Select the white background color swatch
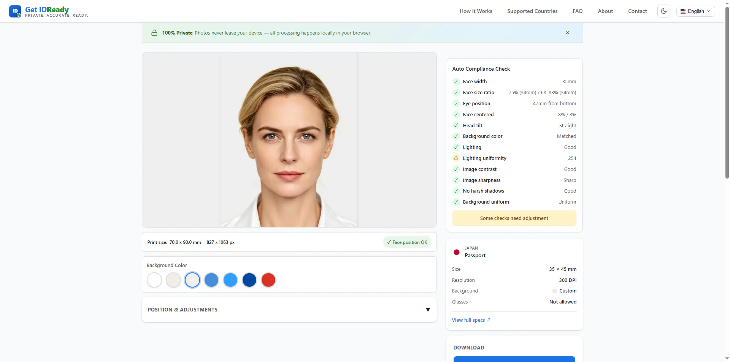The width and height of the screenshot is (730, 362). tap(154, 280)
